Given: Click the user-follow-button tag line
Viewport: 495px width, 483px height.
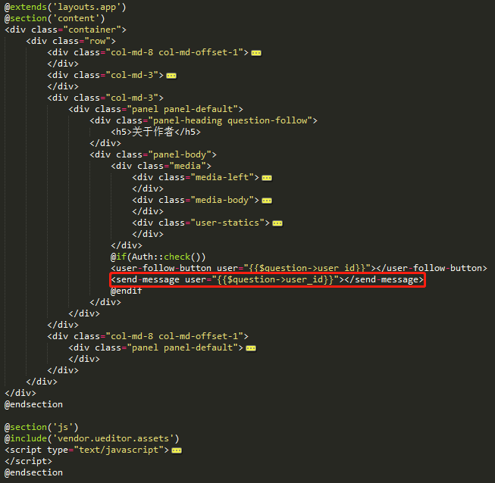Looking at the screenshot, I should 299,268.
